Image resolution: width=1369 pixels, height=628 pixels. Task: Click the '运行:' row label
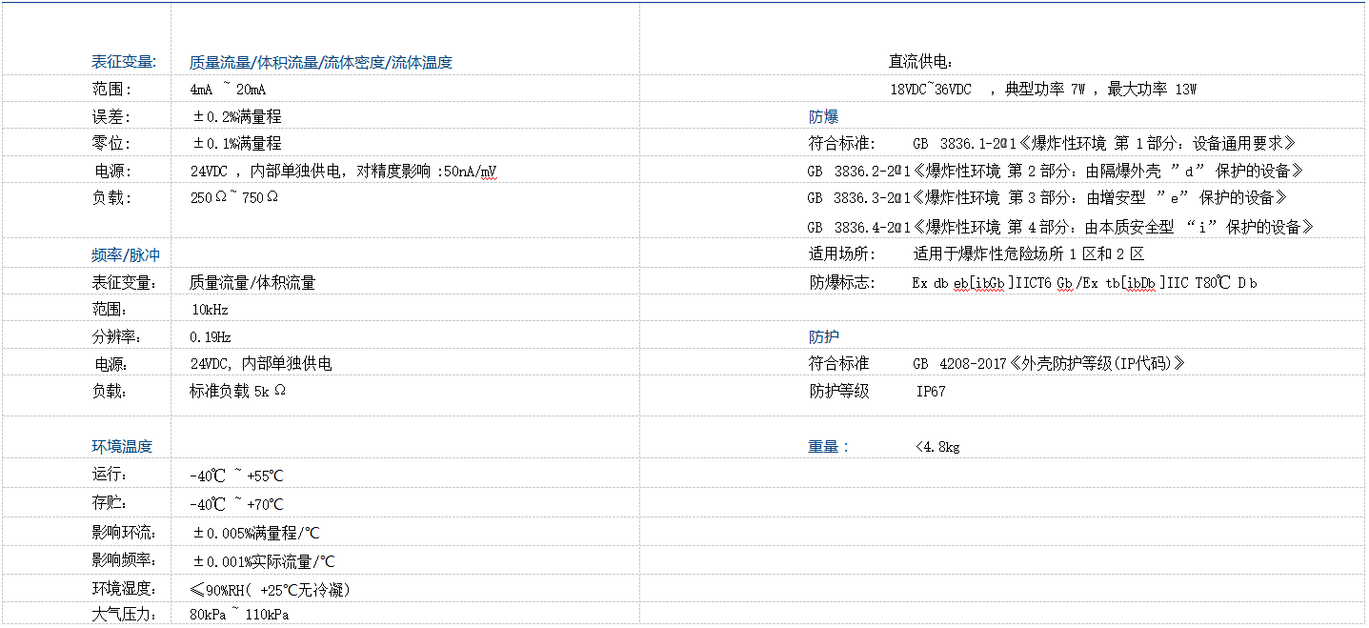pos(110,475)
